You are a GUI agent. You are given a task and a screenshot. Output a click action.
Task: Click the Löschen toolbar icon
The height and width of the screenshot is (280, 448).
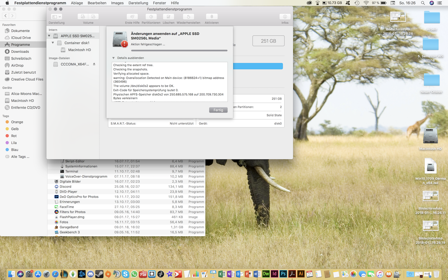pyautogui.click(x=168, y=17)
